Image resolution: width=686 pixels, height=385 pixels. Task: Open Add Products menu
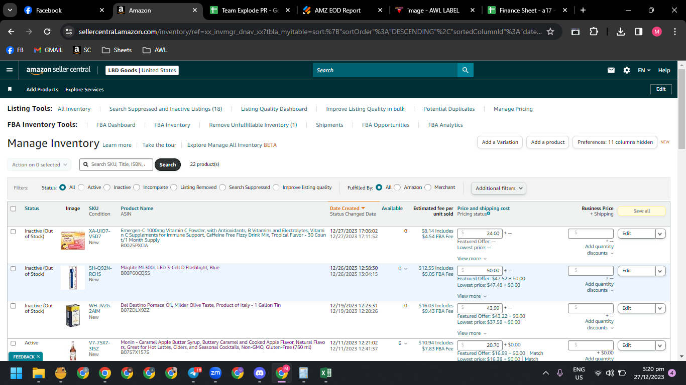42,90
